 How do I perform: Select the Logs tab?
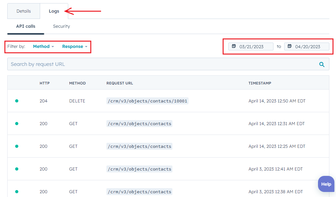pyautogui.click(x=54, y=11)
